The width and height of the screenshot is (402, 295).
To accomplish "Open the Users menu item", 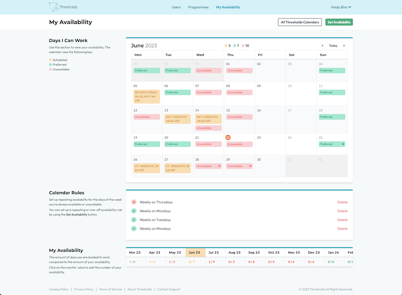I will click(x=176, y=7).
